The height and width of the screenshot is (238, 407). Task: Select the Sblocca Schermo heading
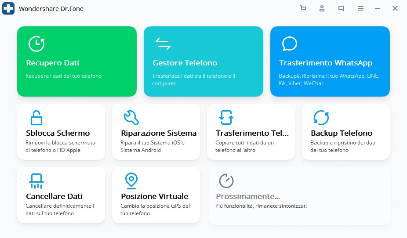58,133
